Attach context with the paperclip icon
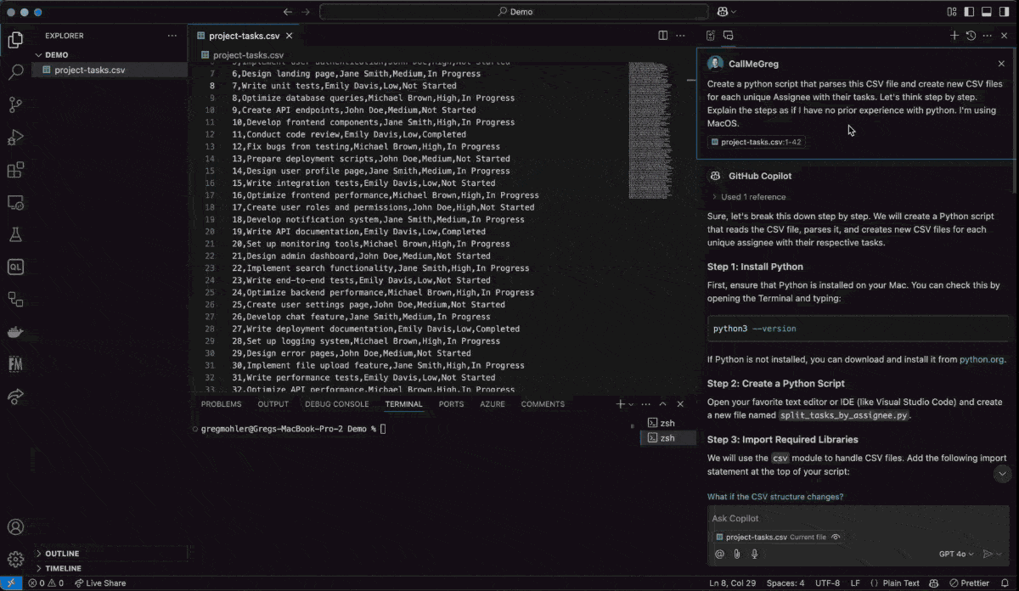The image size is (1019, 591). tap(737, 554)
